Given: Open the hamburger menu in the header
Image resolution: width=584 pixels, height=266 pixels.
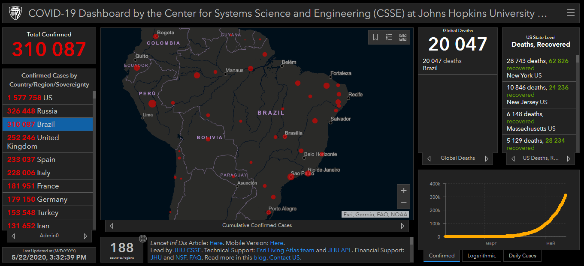Looking at the screenshot, I should coord(570,13).
